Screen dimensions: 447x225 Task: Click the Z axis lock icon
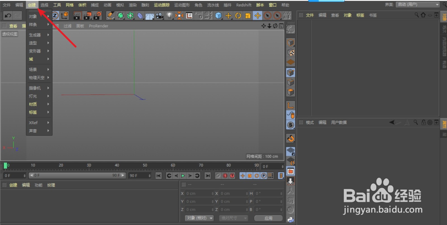point(55,16)
